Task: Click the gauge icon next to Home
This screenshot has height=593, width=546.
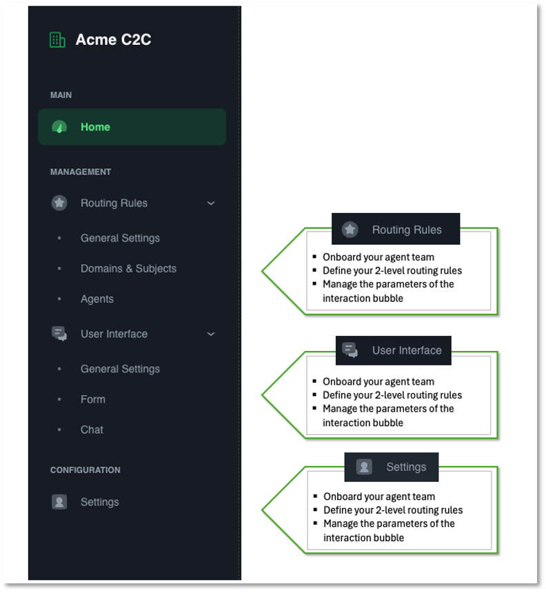Action: pyautogui.click(x=59, y=127)
